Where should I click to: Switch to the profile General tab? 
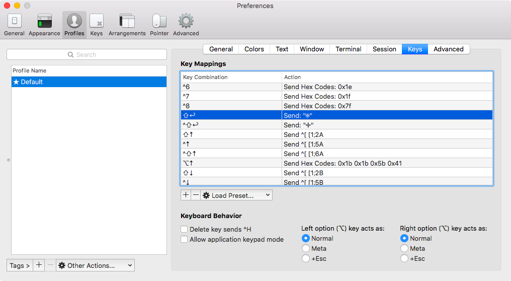tap(221, 49)
